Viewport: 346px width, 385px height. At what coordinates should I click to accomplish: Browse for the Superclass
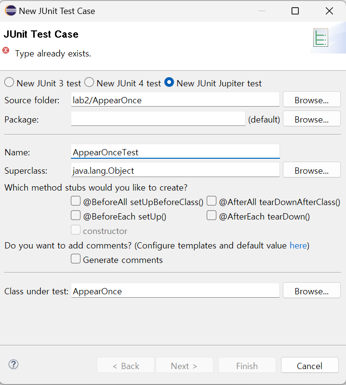pyautogui.click(x=311, y=170)
